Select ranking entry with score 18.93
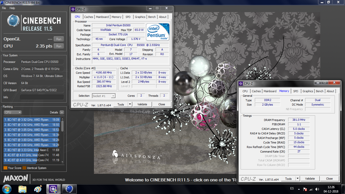The height and width of the screenshot is (194, 345). (x=32, y=125)
